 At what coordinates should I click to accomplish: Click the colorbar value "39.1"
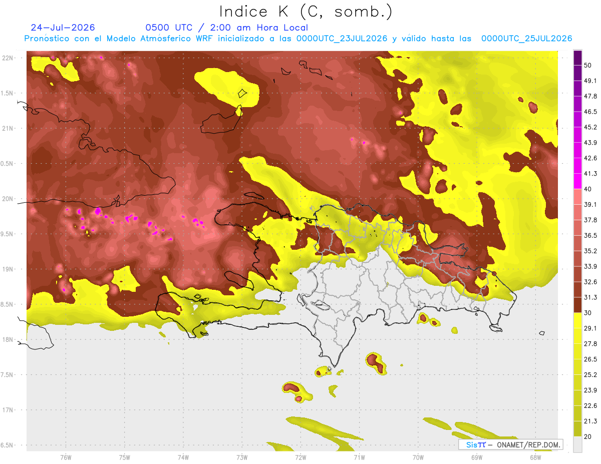[590, 204]
